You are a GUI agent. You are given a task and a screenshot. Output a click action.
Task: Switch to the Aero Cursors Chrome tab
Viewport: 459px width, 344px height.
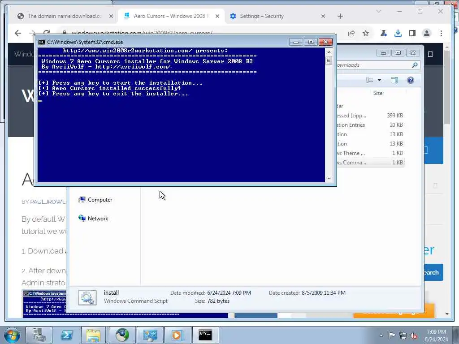tap(171, 16)
